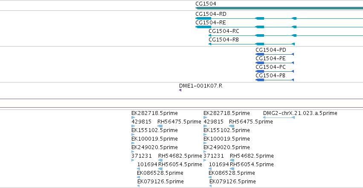This screenshot has width=363, height=188.
Task: Select the CG1504-PC protein label
Action: (270, 67)
